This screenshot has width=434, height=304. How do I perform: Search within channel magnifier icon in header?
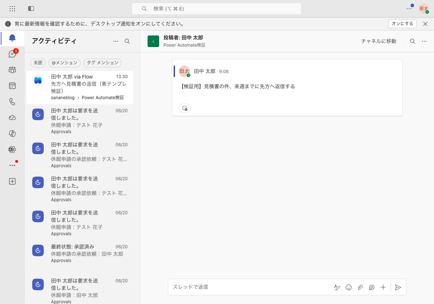coord(413,41)
